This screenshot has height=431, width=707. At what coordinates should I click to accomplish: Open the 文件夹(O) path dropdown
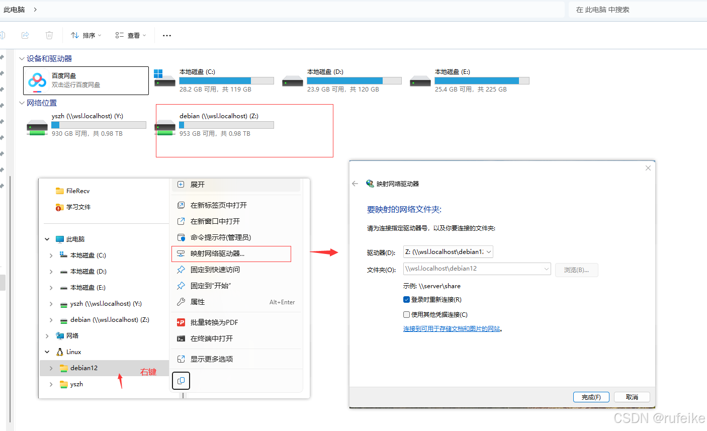coord(547,269)
